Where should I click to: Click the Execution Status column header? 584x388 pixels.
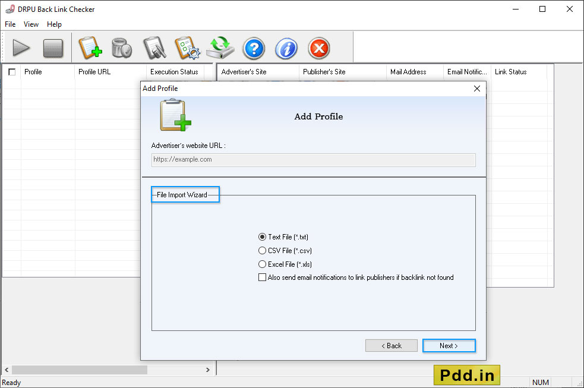[175, 72]
